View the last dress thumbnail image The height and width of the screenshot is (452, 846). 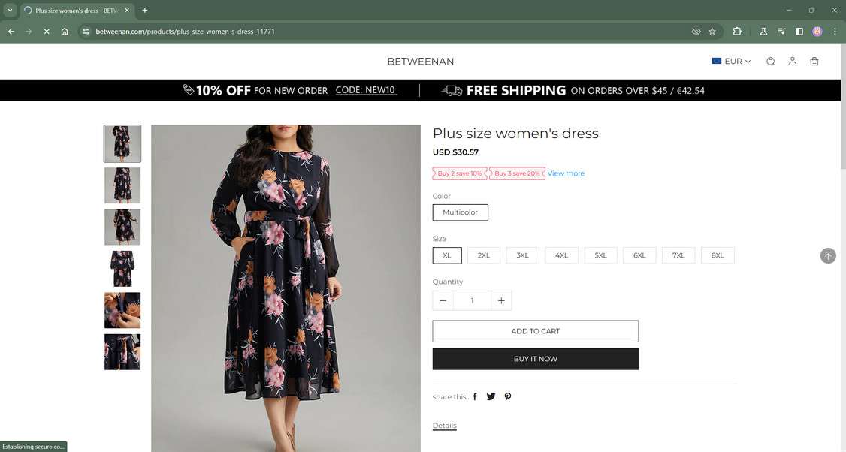click(x=122, y=351)
